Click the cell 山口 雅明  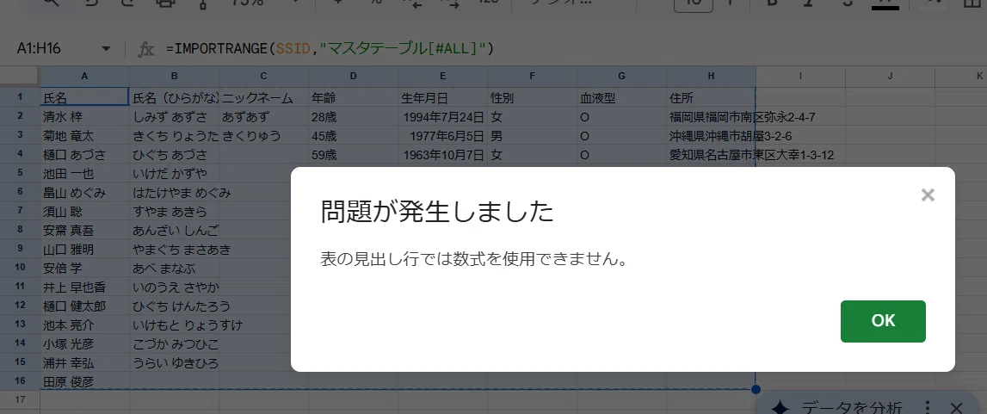tap(84, 249)
